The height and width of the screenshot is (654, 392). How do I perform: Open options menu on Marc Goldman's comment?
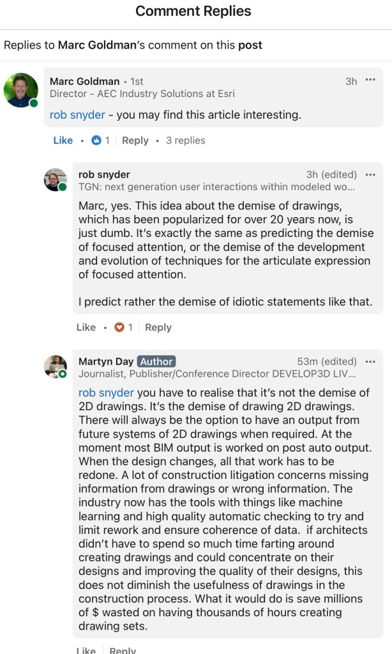[x=370, y=80]
